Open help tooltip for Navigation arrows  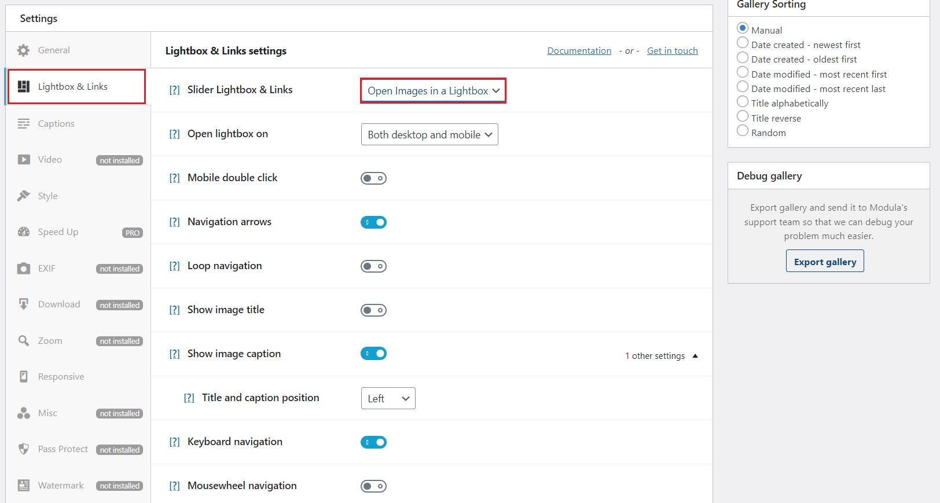174,222
